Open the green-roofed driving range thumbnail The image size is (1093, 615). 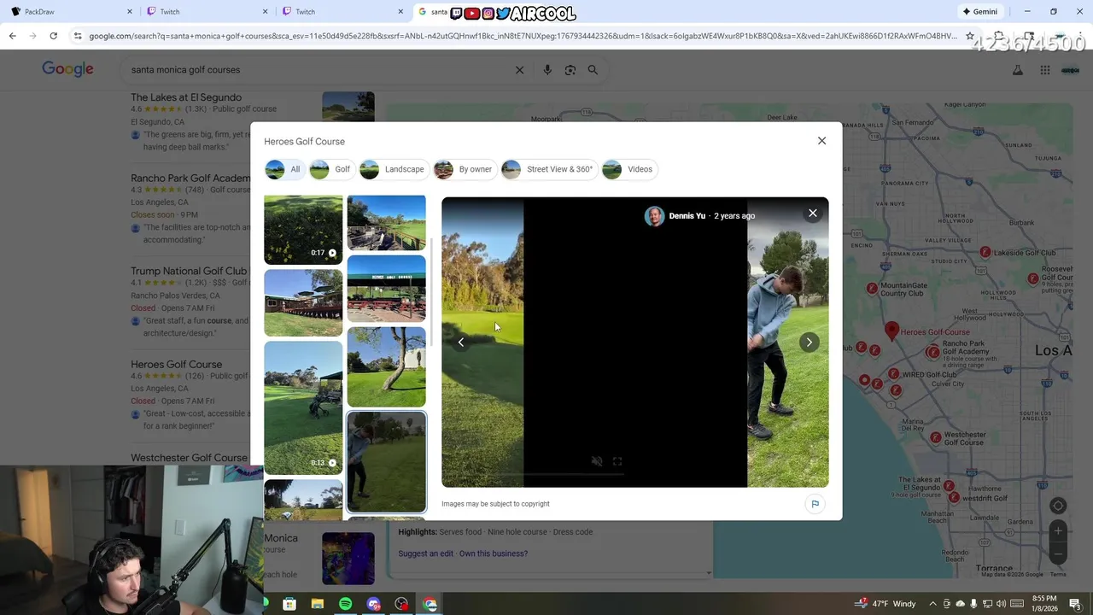386,288
